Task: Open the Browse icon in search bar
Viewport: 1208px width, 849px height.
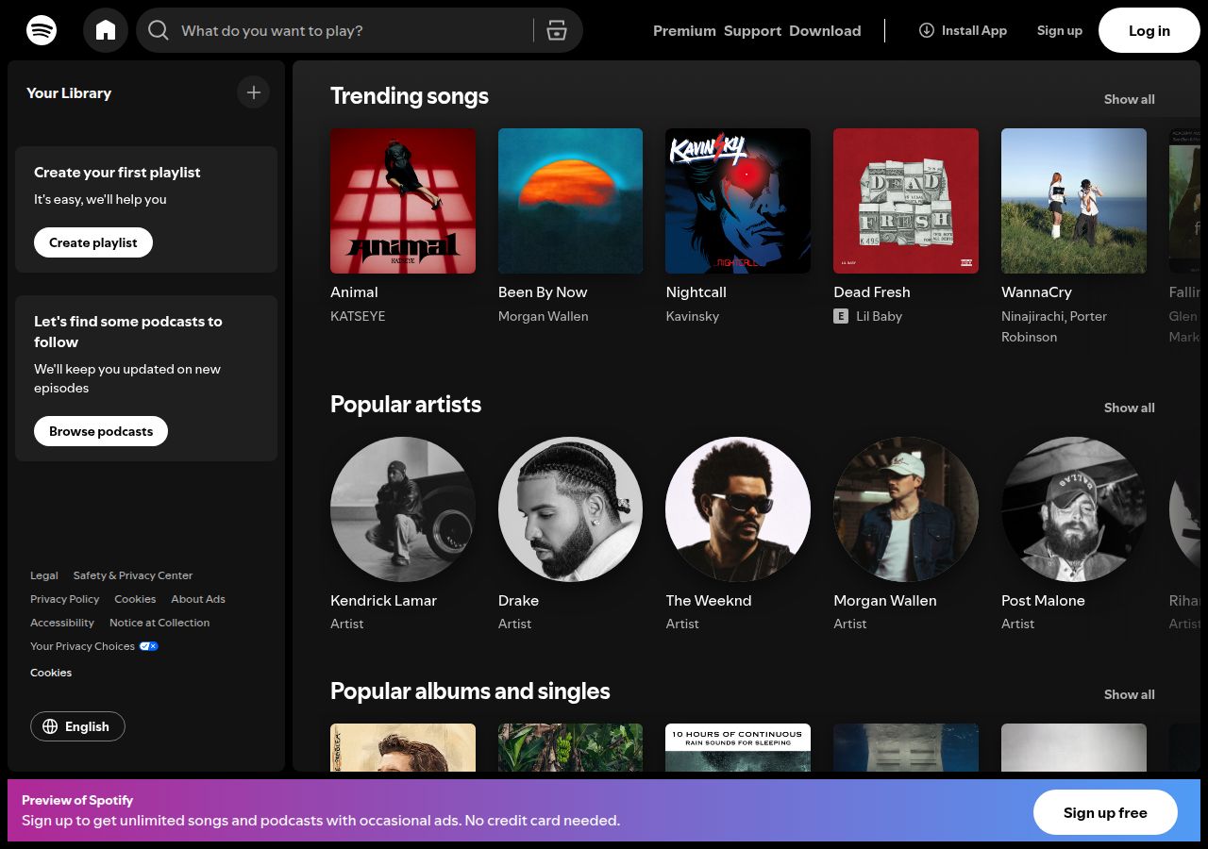Action: [557, 30]
